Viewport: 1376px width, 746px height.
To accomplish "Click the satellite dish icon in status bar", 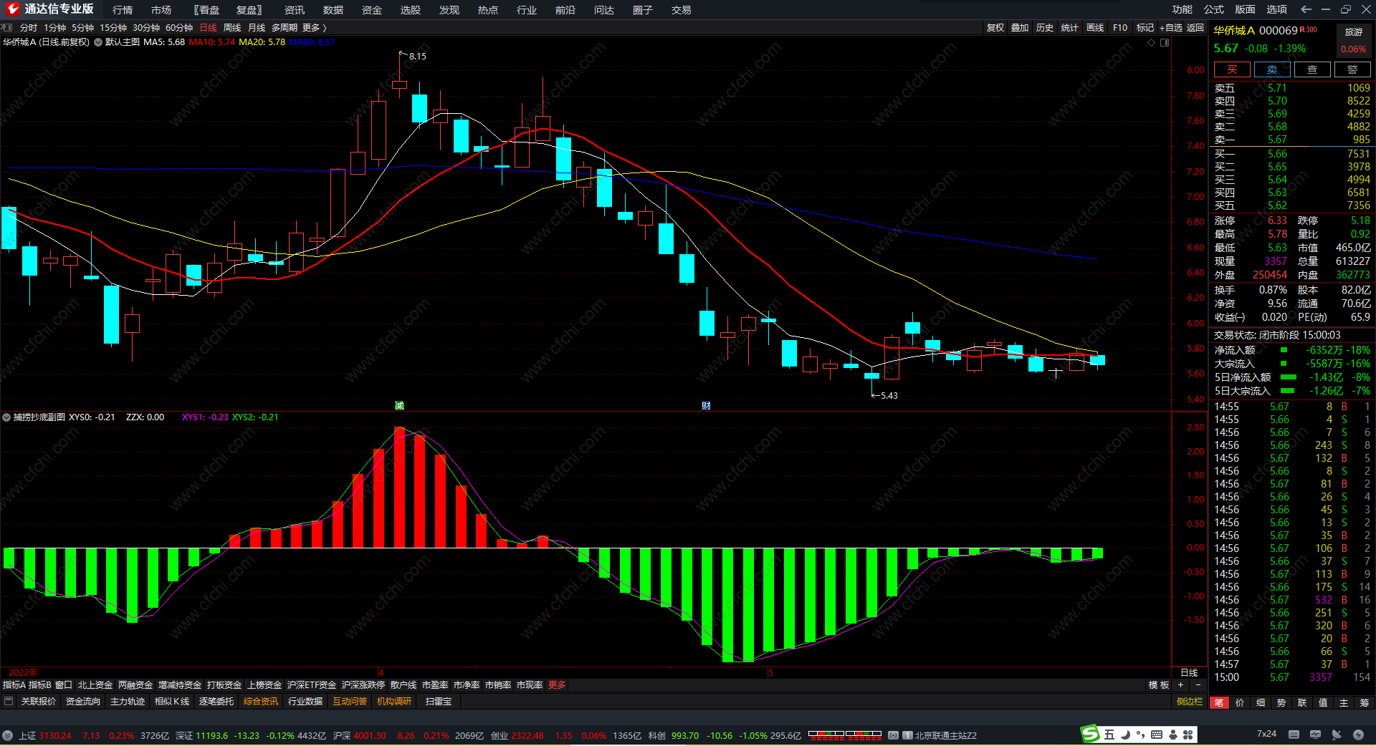I will point(1337,735).
